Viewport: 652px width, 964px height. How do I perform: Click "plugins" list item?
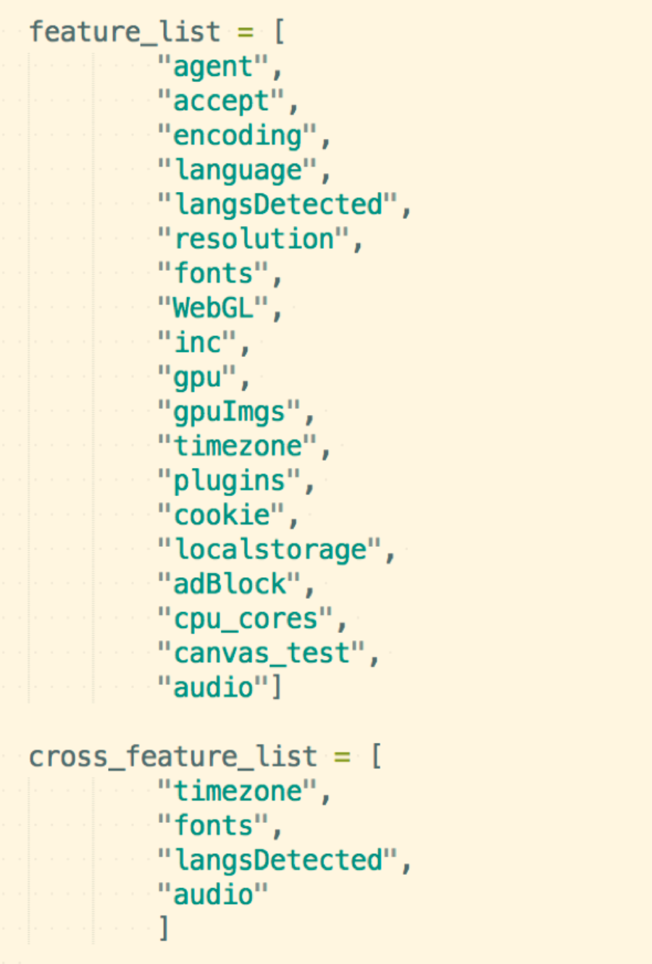click(230, 481)
